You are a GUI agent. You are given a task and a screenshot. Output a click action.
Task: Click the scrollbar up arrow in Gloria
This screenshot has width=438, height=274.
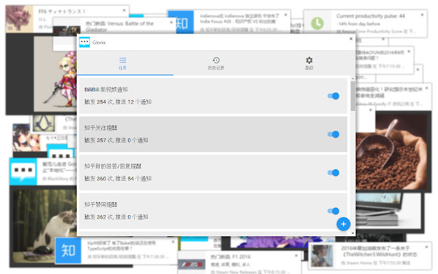tap(353, 79)
